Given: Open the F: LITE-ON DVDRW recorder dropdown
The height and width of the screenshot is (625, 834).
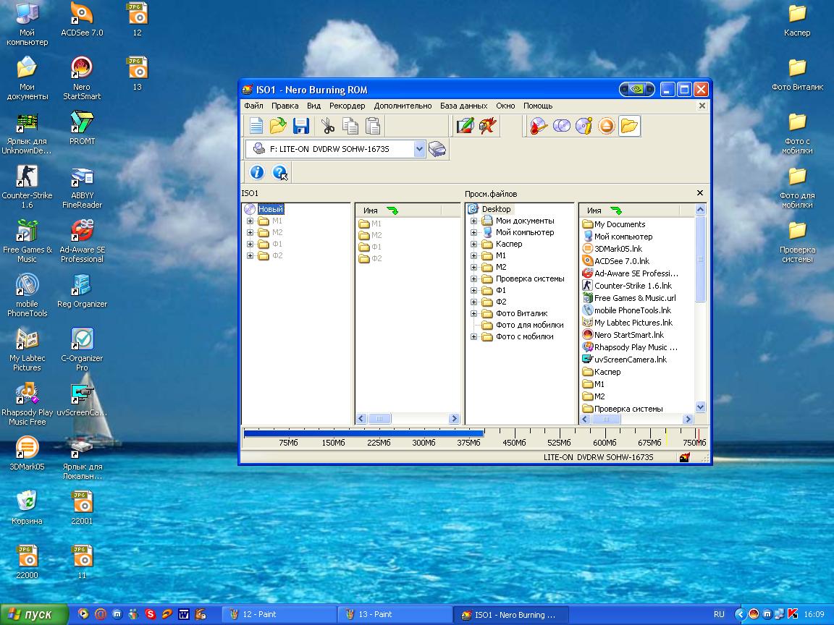Looking at the screenshot, I should click(x=419, y=149).
